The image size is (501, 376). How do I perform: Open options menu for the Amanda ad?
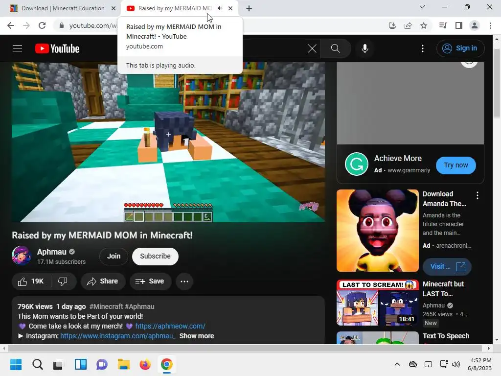[x=478, y=195]
